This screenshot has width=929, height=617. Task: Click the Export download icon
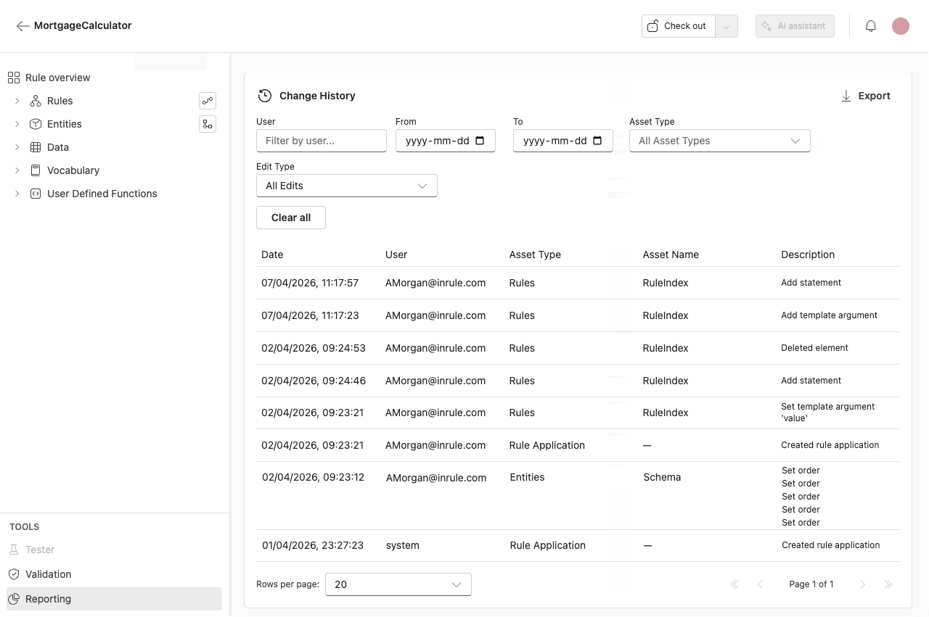(x=846, y=96)
